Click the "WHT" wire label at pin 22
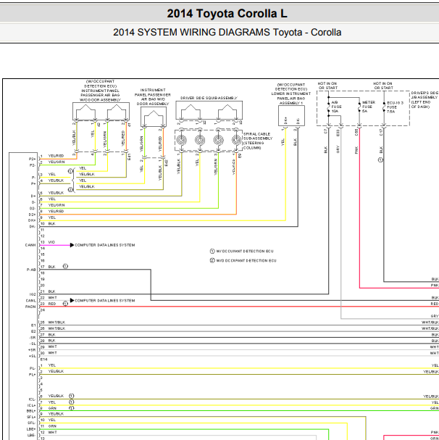 52,298
